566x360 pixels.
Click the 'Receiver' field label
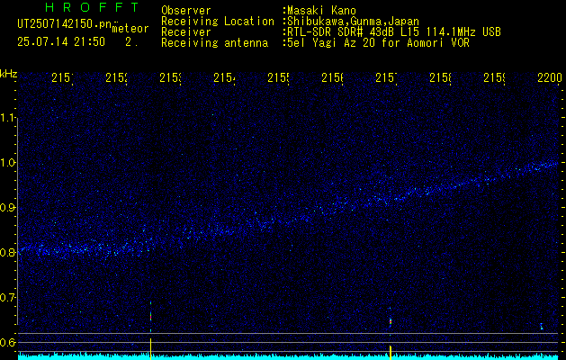point(186,32)
